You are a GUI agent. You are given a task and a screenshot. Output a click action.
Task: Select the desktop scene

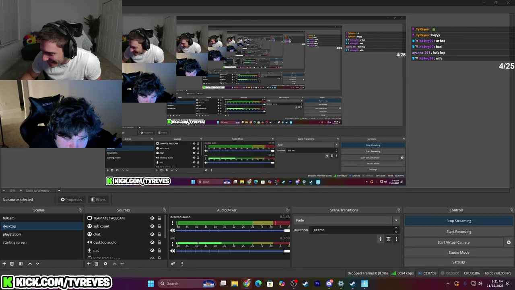tap(42, 226)
